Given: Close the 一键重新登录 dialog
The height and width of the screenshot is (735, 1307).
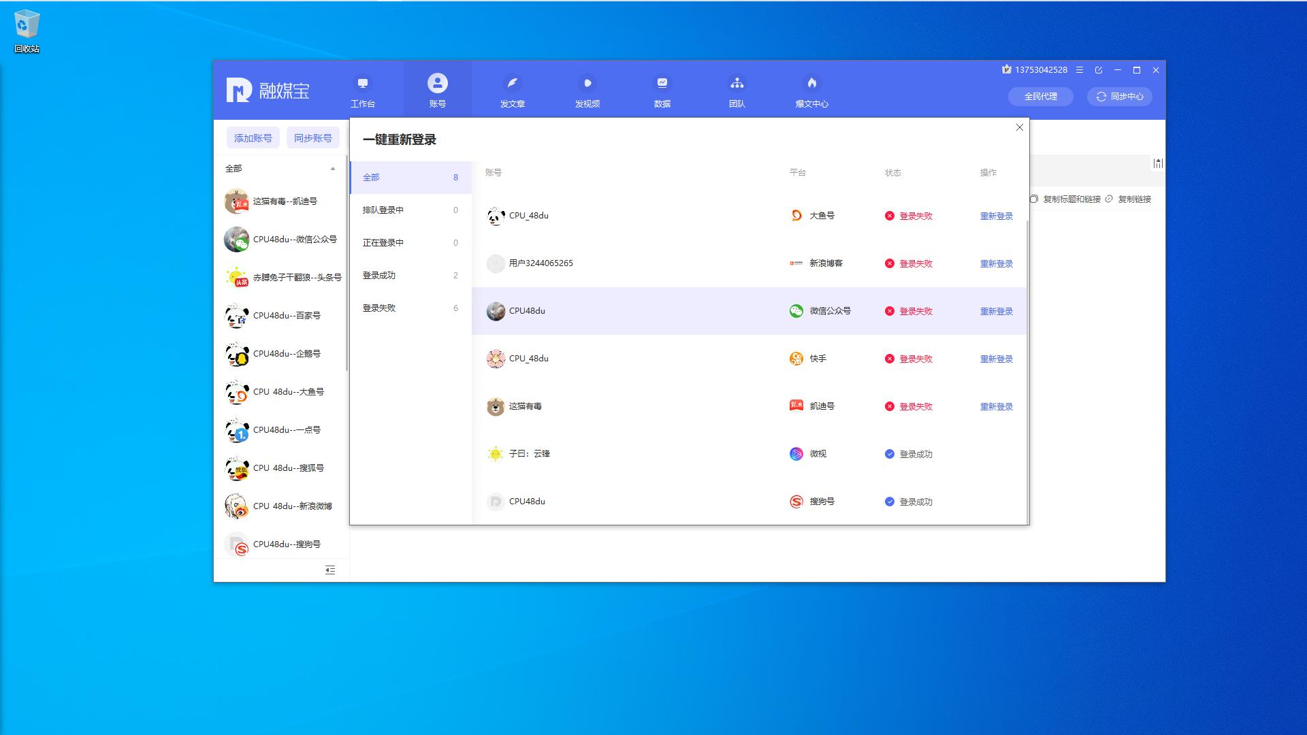Looking at the screenshot, I should click(1019, 127).
